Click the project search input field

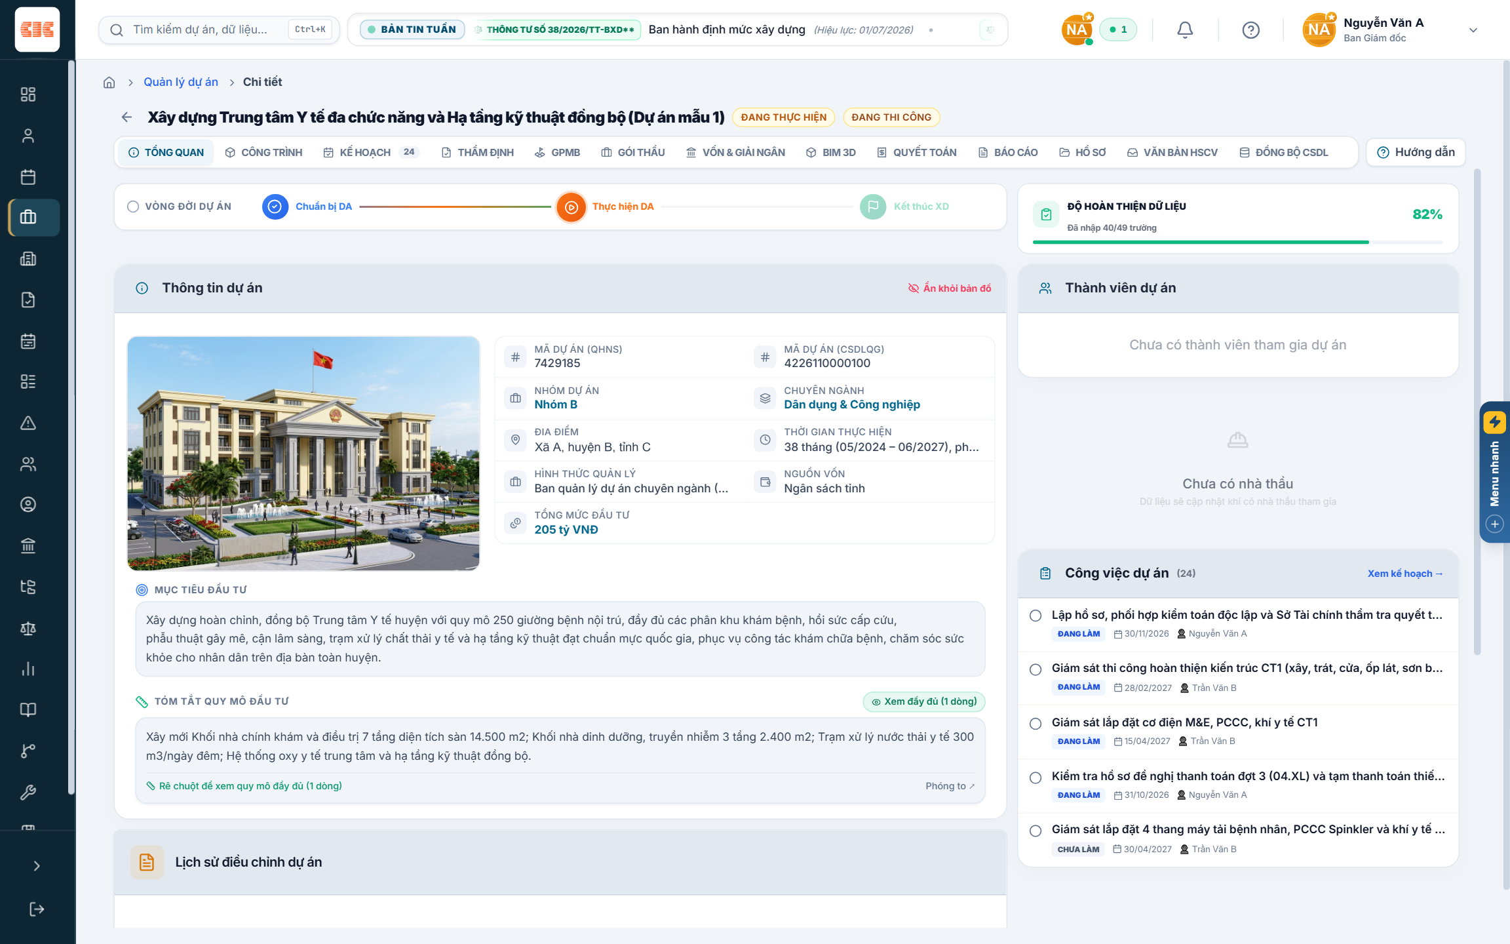(x=219, y=29)
